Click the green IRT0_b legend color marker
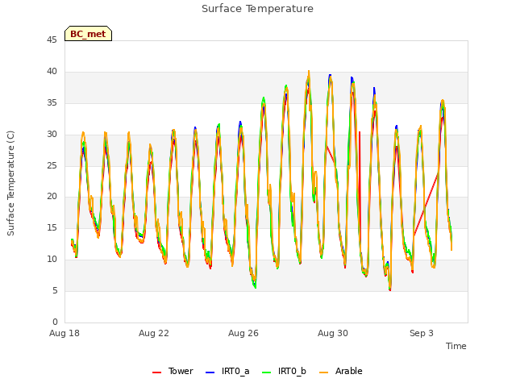The image size is (516, 387). pyautogui.click(x=267, y=372)
